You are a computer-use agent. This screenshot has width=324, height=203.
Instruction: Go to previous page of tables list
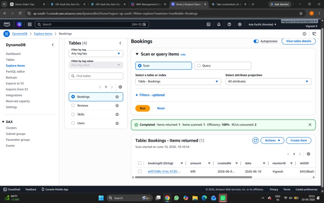tap(100, 87)
